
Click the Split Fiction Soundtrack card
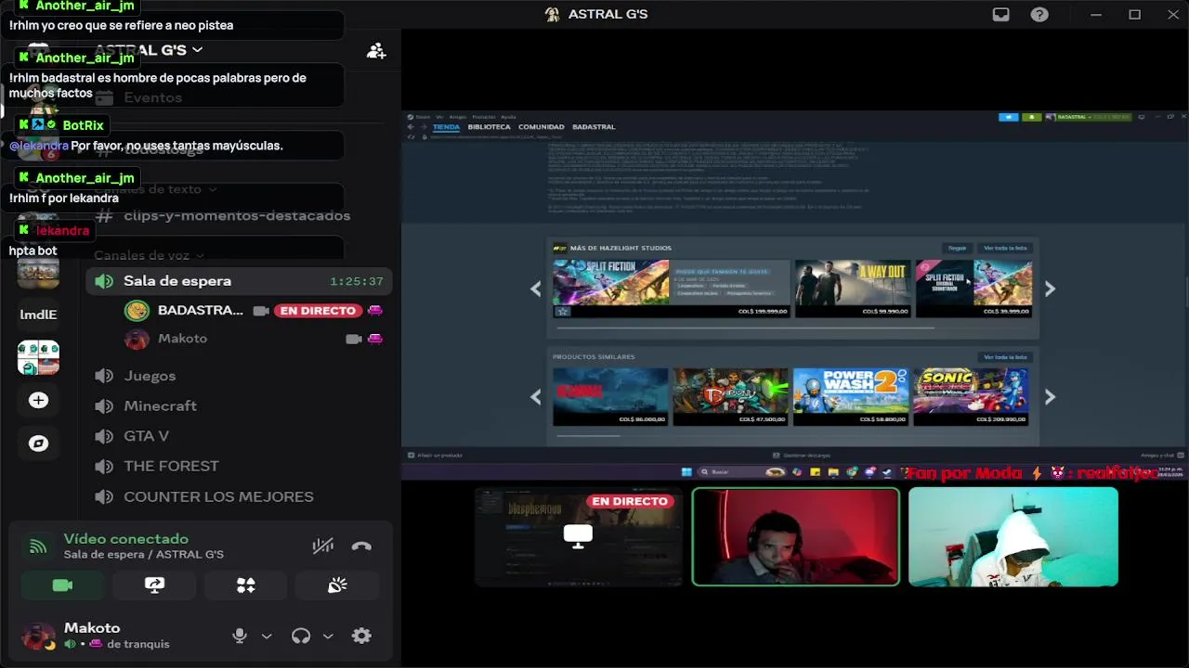974,289
